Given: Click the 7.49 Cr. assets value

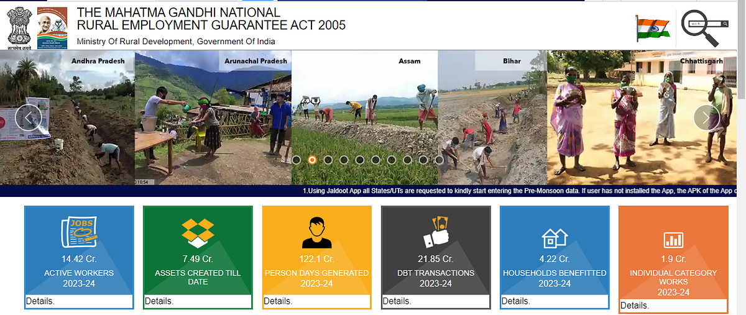Looking at the screenshot, I should [198, 259].
